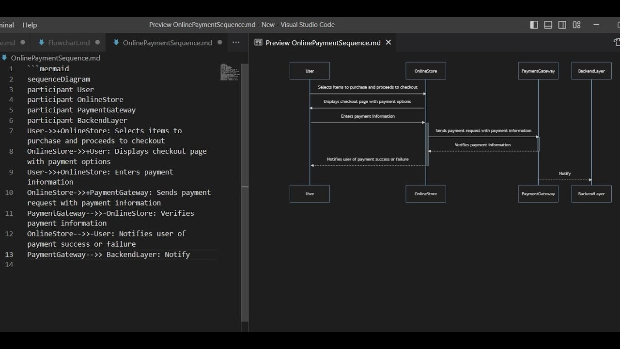
Task: Open the Help menu
Action: coord(30,25)
